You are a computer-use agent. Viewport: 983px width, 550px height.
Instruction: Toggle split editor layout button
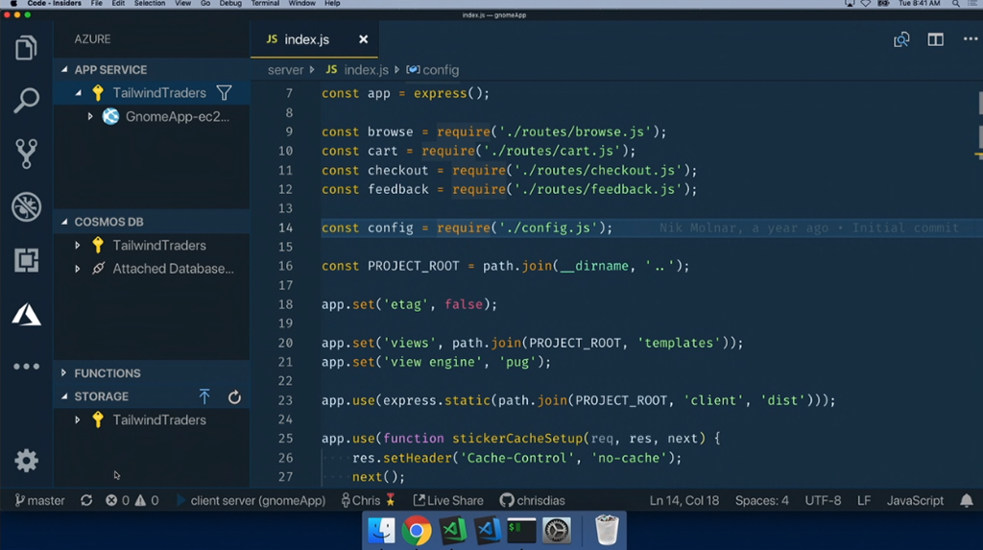[x=935, y=39]
